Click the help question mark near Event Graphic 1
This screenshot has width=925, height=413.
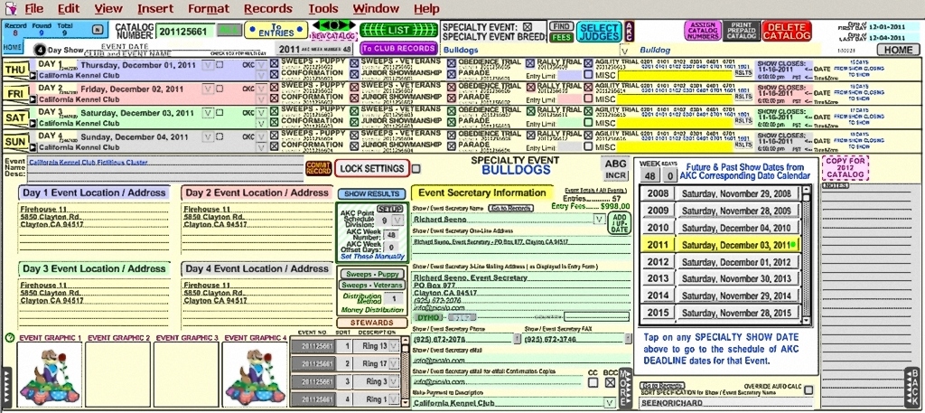coord(9,338)
